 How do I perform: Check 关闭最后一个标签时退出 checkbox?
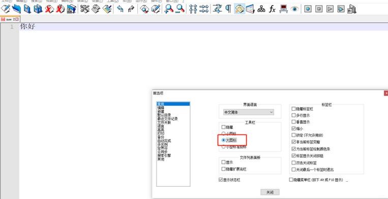click(x=294, y=170)
